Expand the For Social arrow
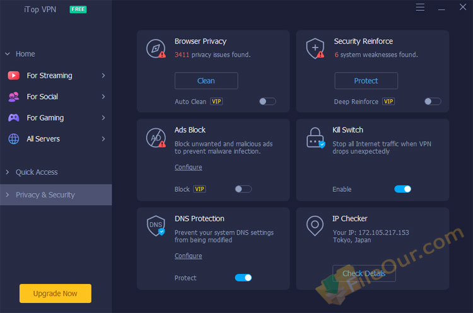The image size is (473, 313). coord(103,97)
